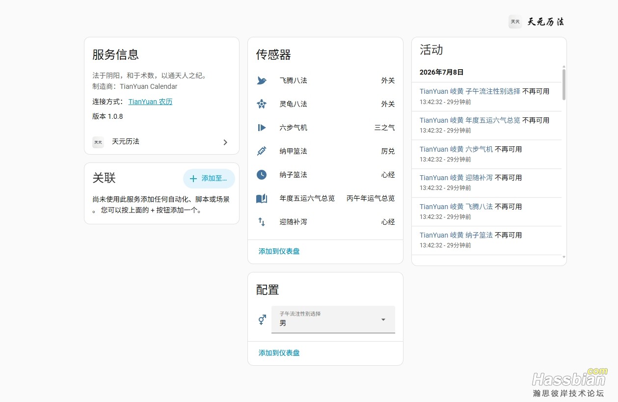
Task: Click the clock icon beside 纳子筮法
Action: click(262, 175)
